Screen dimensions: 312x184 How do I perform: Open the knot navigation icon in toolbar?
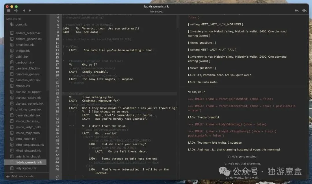coord(16,11)
